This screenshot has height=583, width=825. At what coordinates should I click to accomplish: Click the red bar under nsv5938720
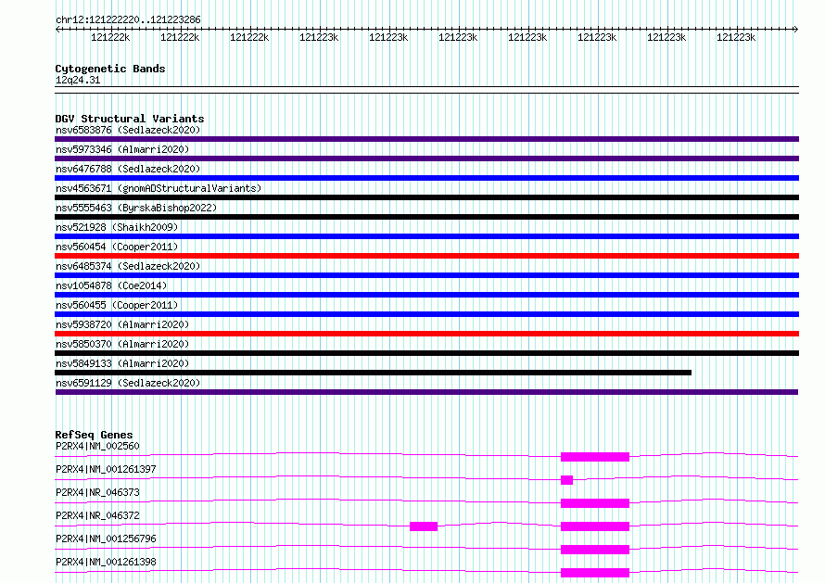coord(426,334)
